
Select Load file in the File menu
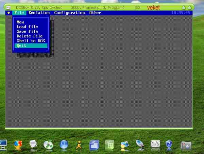pyautogui.click(x=27, y=27)
